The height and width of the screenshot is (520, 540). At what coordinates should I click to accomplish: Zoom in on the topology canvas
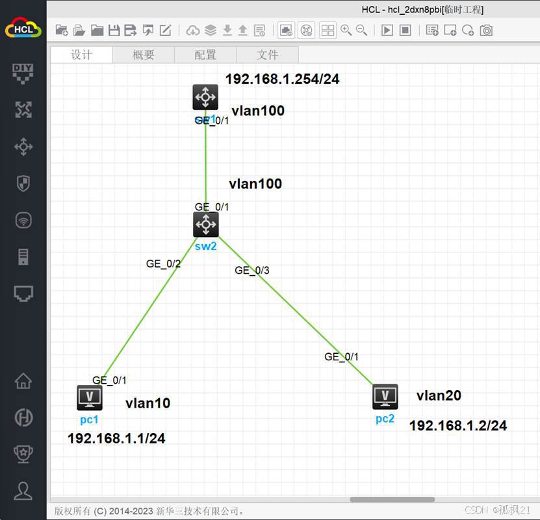344,30
